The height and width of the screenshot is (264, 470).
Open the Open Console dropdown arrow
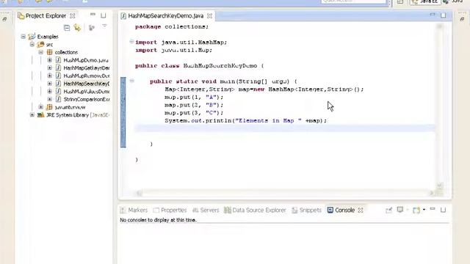coord(424,210)
